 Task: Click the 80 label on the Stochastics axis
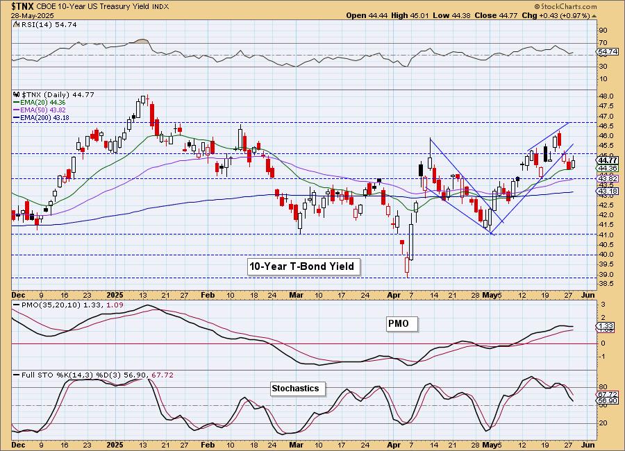pos(603,387)
